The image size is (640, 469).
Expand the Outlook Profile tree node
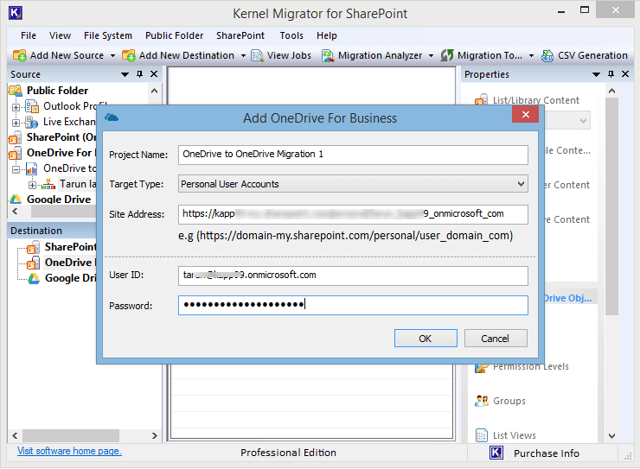16,108
